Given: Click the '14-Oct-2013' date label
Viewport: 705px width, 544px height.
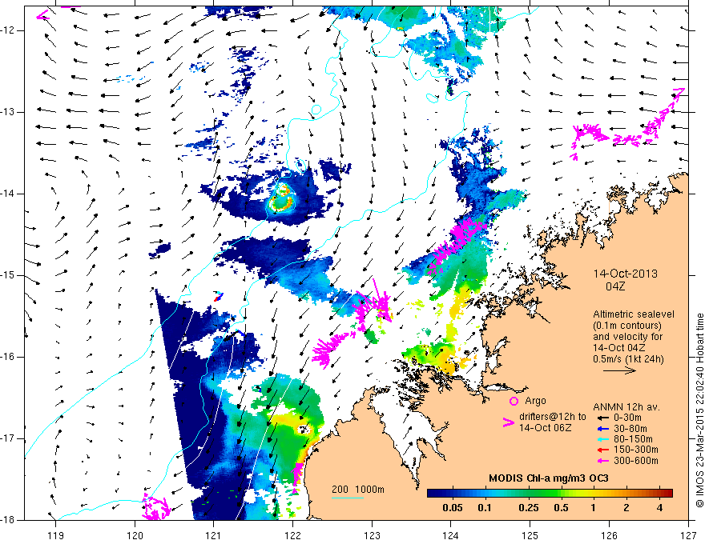Looking at the screenshot, I should 625,274.
